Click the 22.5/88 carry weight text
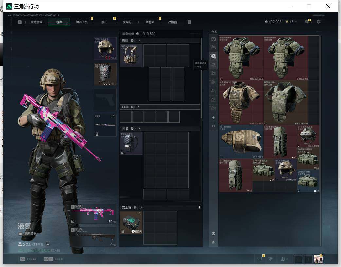This screenshot has width=341, height=267. click(x=33, y=245)
